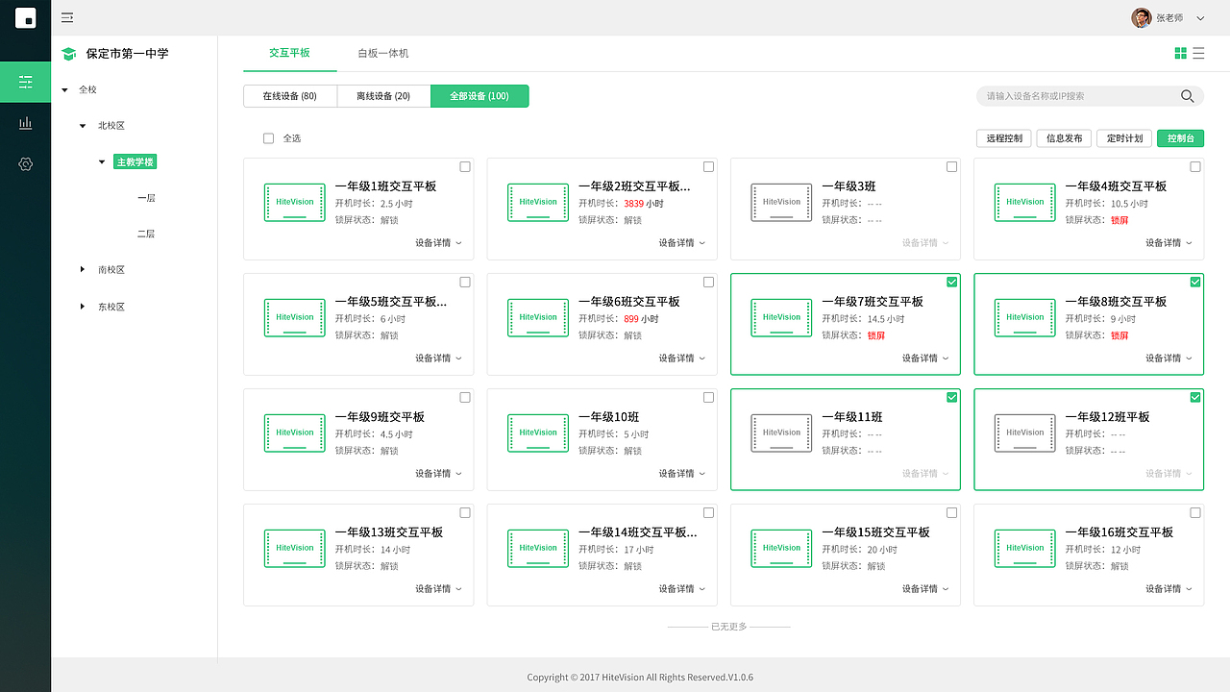Select the 全部设备 (100) filter

tap(480, 96)
